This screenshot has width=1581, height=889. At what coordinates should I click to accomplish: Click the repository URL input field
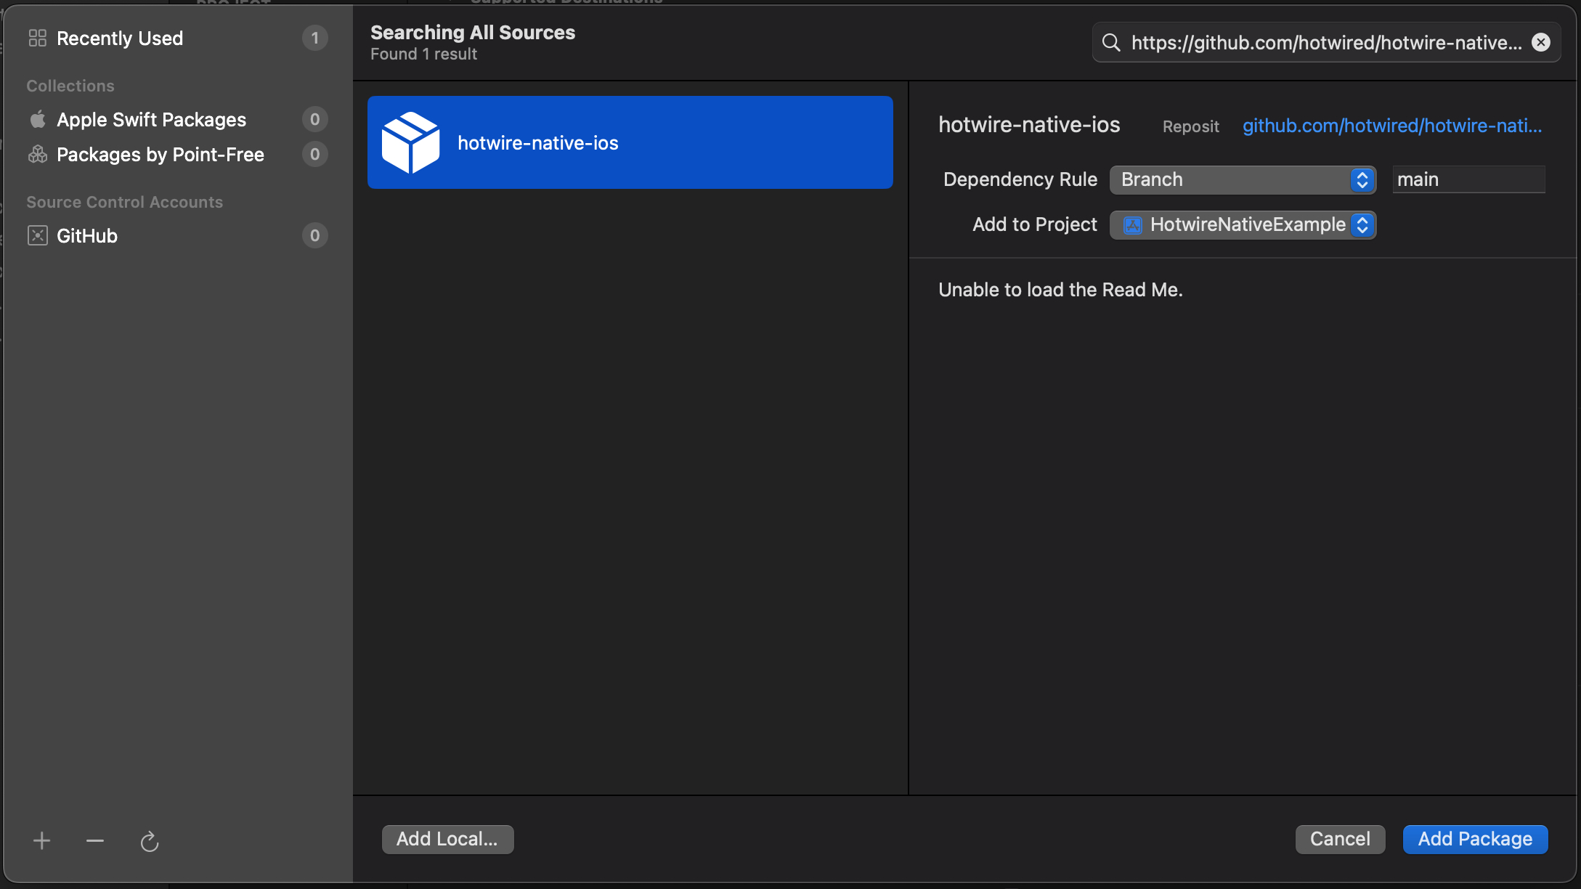coord(1325,41)
